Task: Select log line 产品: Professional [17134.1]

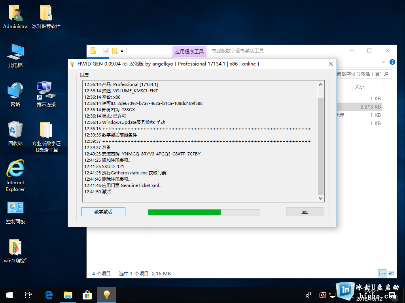Action: [121, 84]
